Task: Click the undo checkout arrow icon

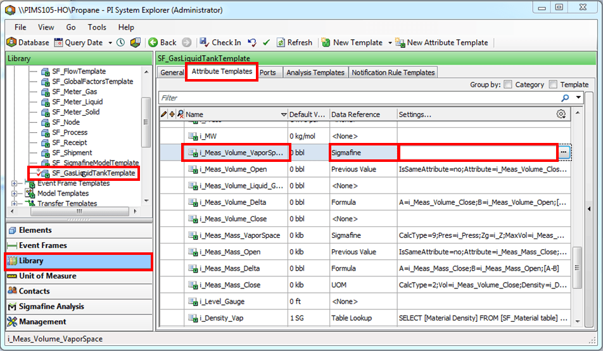Action: [x=252, y=42]
